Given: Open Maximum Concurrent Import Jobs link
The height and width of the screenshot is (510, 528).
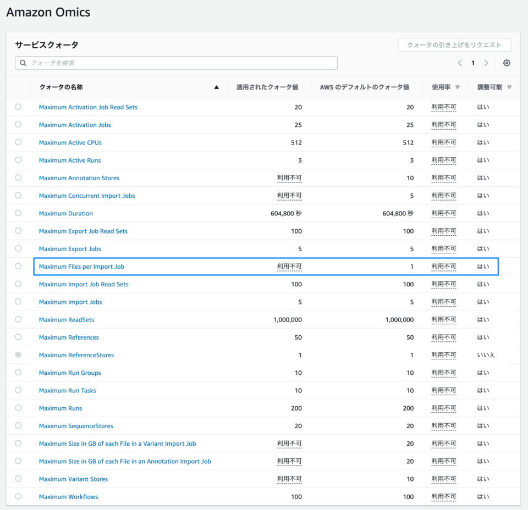Looking at the screenshot, I should coord(87,196).
